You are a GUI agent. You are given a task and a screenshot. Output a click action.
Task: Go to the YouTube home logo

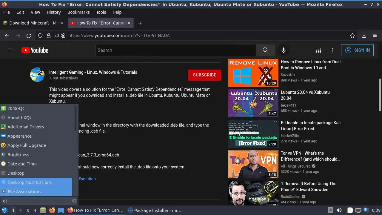[x=35, y=50]
